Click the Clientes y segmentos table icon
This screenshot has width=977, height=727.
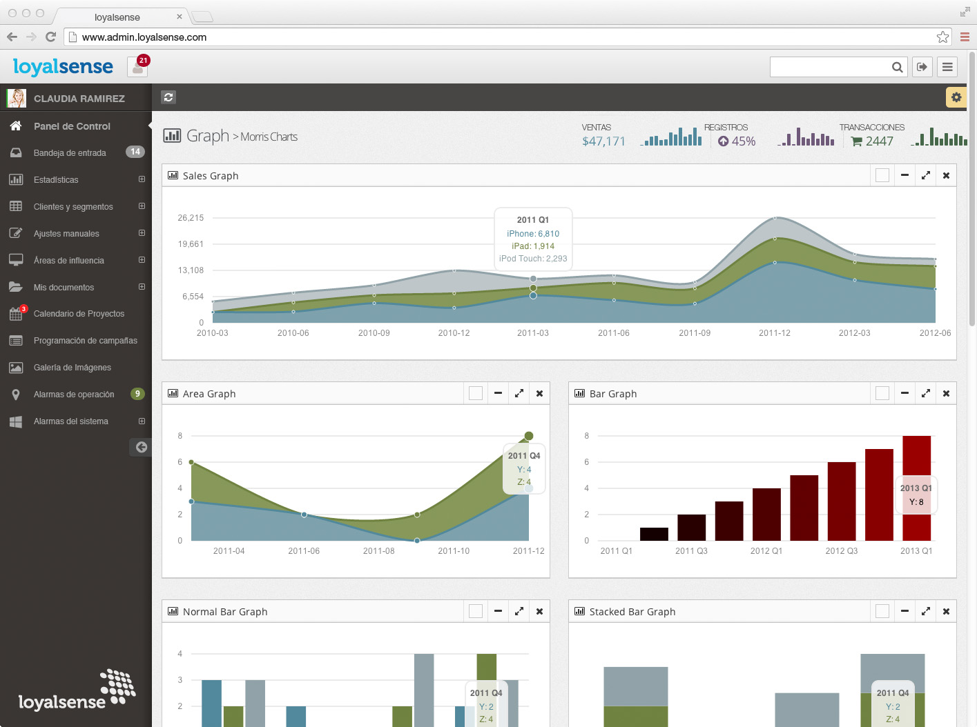16,206
